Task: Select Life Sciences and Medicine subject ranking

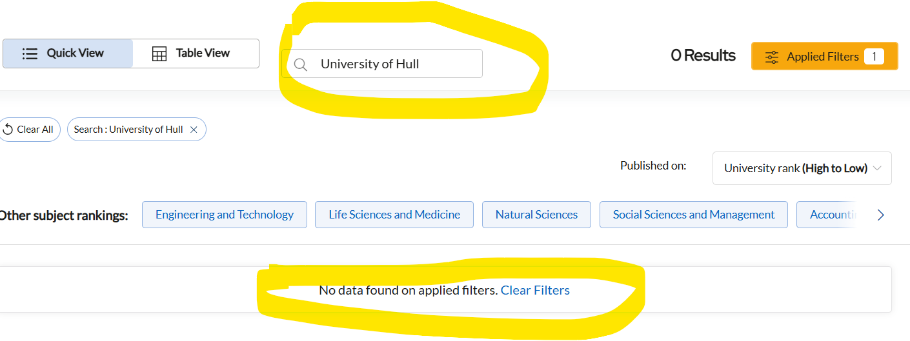Action: coord(394,215)
